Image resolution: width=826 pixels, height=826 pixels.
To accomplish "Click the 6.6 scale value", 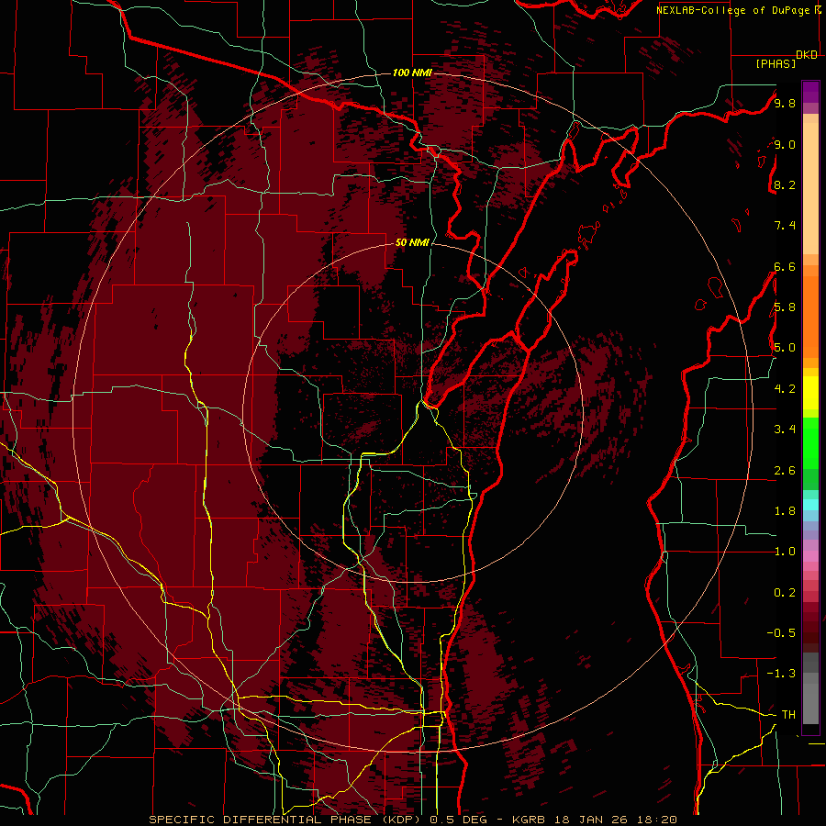I will (785, 266).
